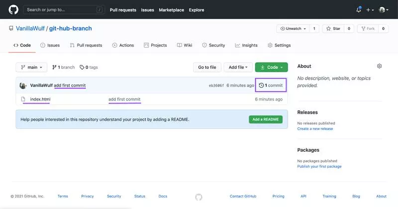Click the footer GitHub logo
This screenshot has height=209, width=398.
199,197
